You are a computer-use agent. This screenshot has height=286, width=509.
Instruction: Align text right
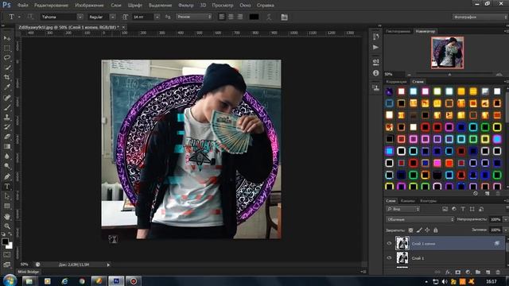(x=240, y=17)
